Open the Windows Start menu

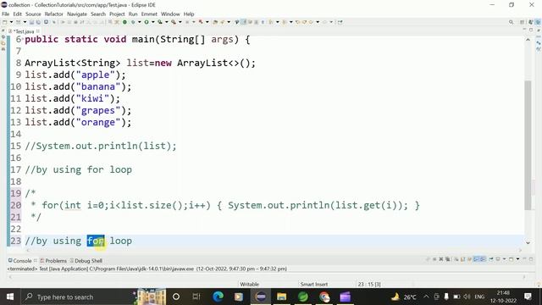[x=10, y=297]
